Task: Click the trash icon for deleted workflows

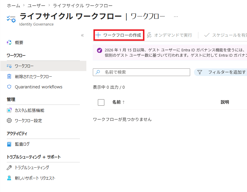Action: 9,76
